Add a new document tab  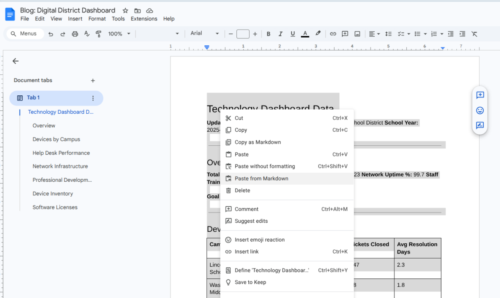(93, 81)
